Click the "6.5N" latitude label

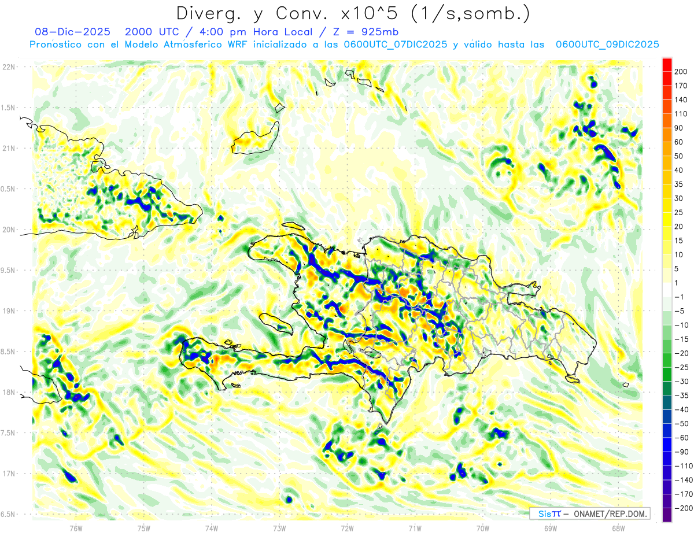(x=9, y=514)
